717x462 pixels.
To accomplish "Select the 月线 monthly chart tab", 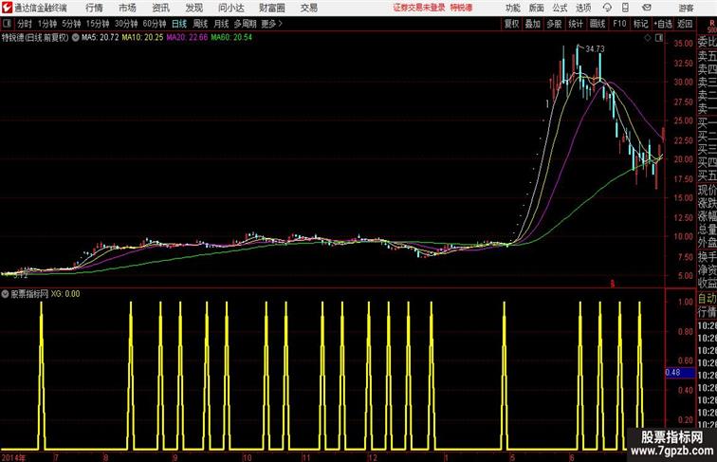I will [221, 24].
